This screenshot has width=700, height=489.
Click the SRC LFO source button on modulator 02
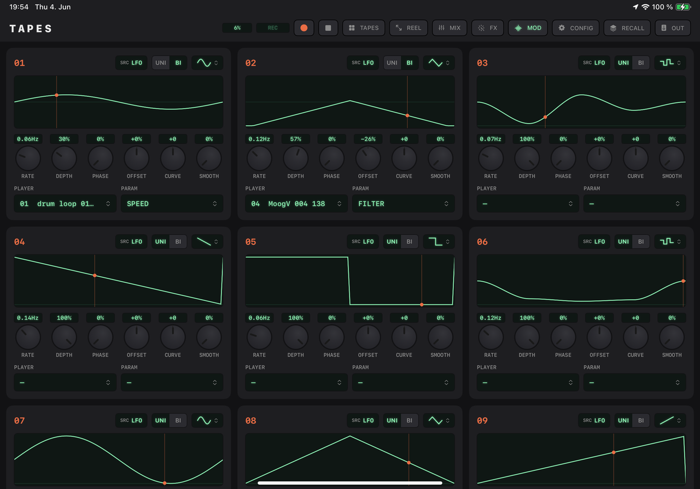pyautogui.click(x=363, y=63)
